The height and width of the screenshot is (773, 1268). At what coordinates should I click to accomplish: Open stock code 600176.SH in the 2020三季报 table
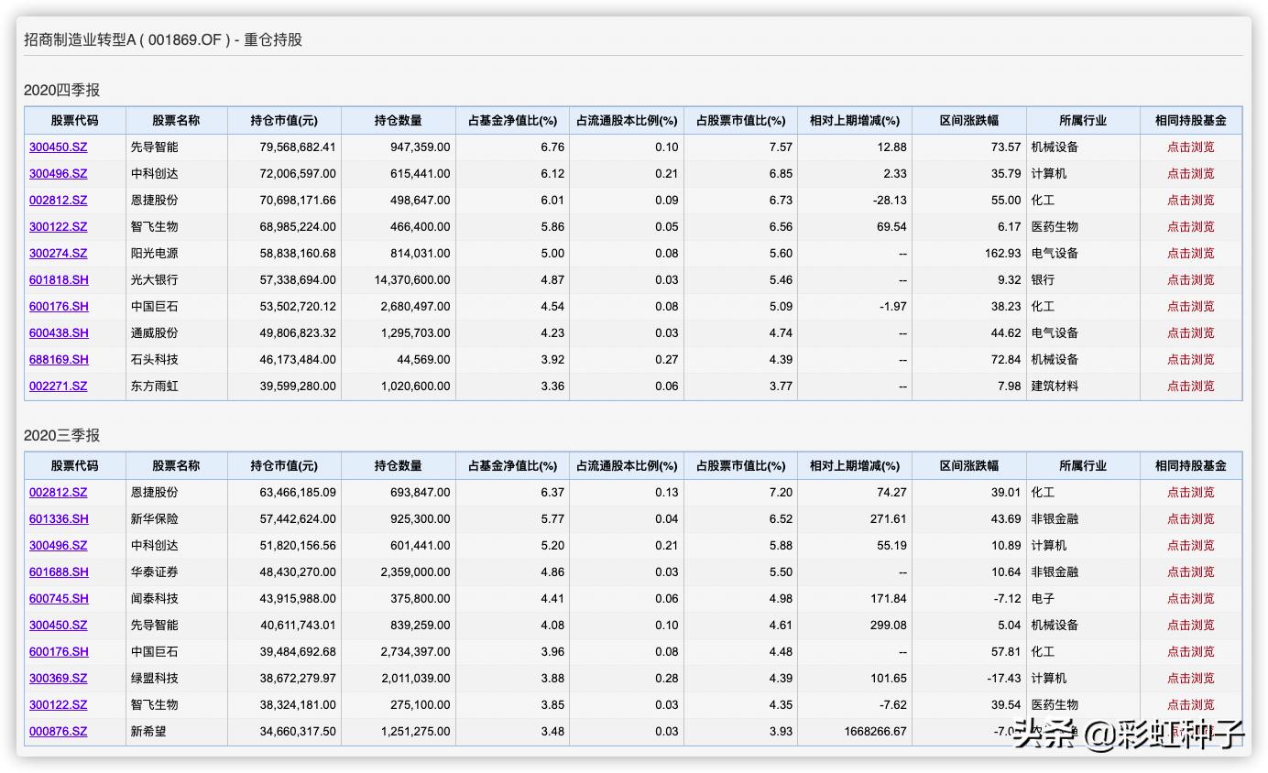59,651
